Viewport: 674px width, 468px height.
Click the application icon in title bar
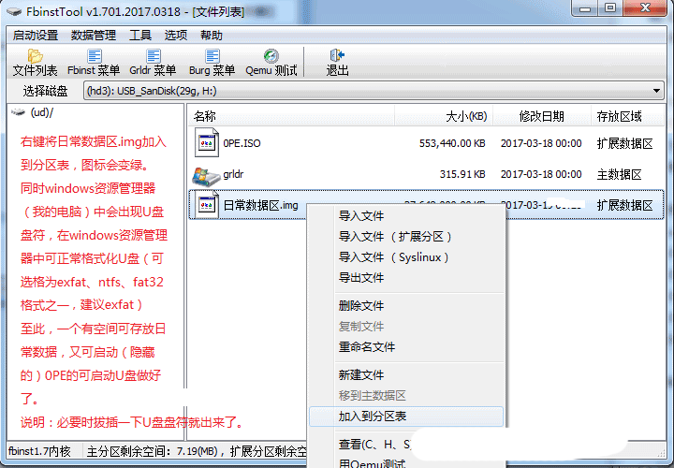coord(13,11)
